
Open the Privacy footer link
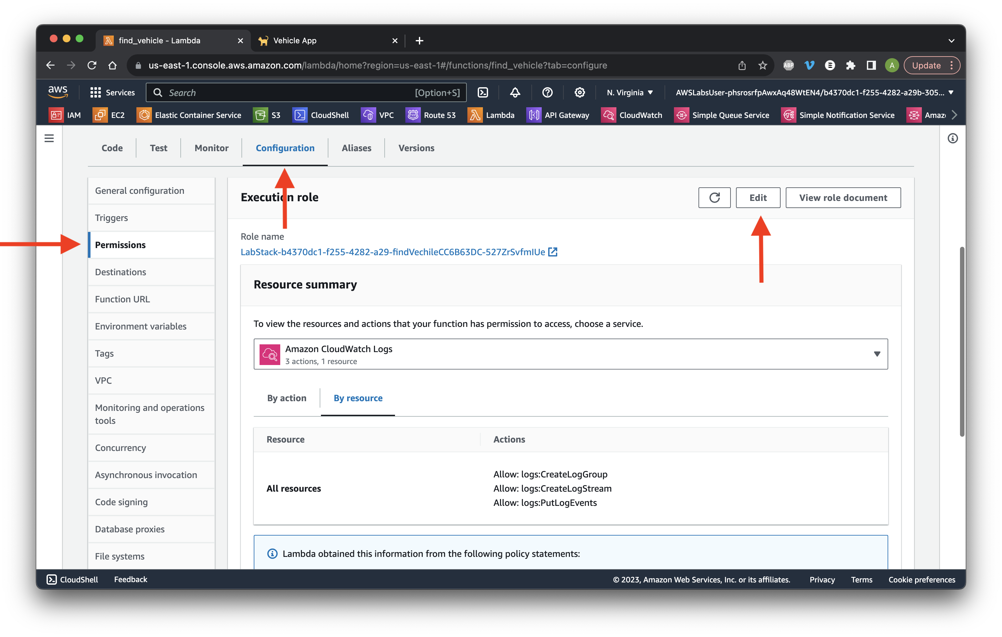(x=822, y=579)
